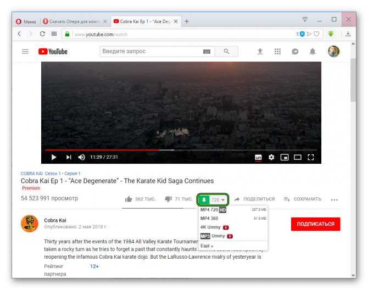Click the send flow arrow icon in address bar
Viewport: 368px width, 290px height.
(309, 34)
